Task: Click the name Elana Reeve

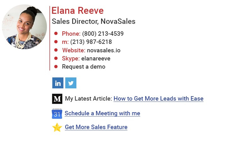Action: pyautogui.click(x=77, y=11)
